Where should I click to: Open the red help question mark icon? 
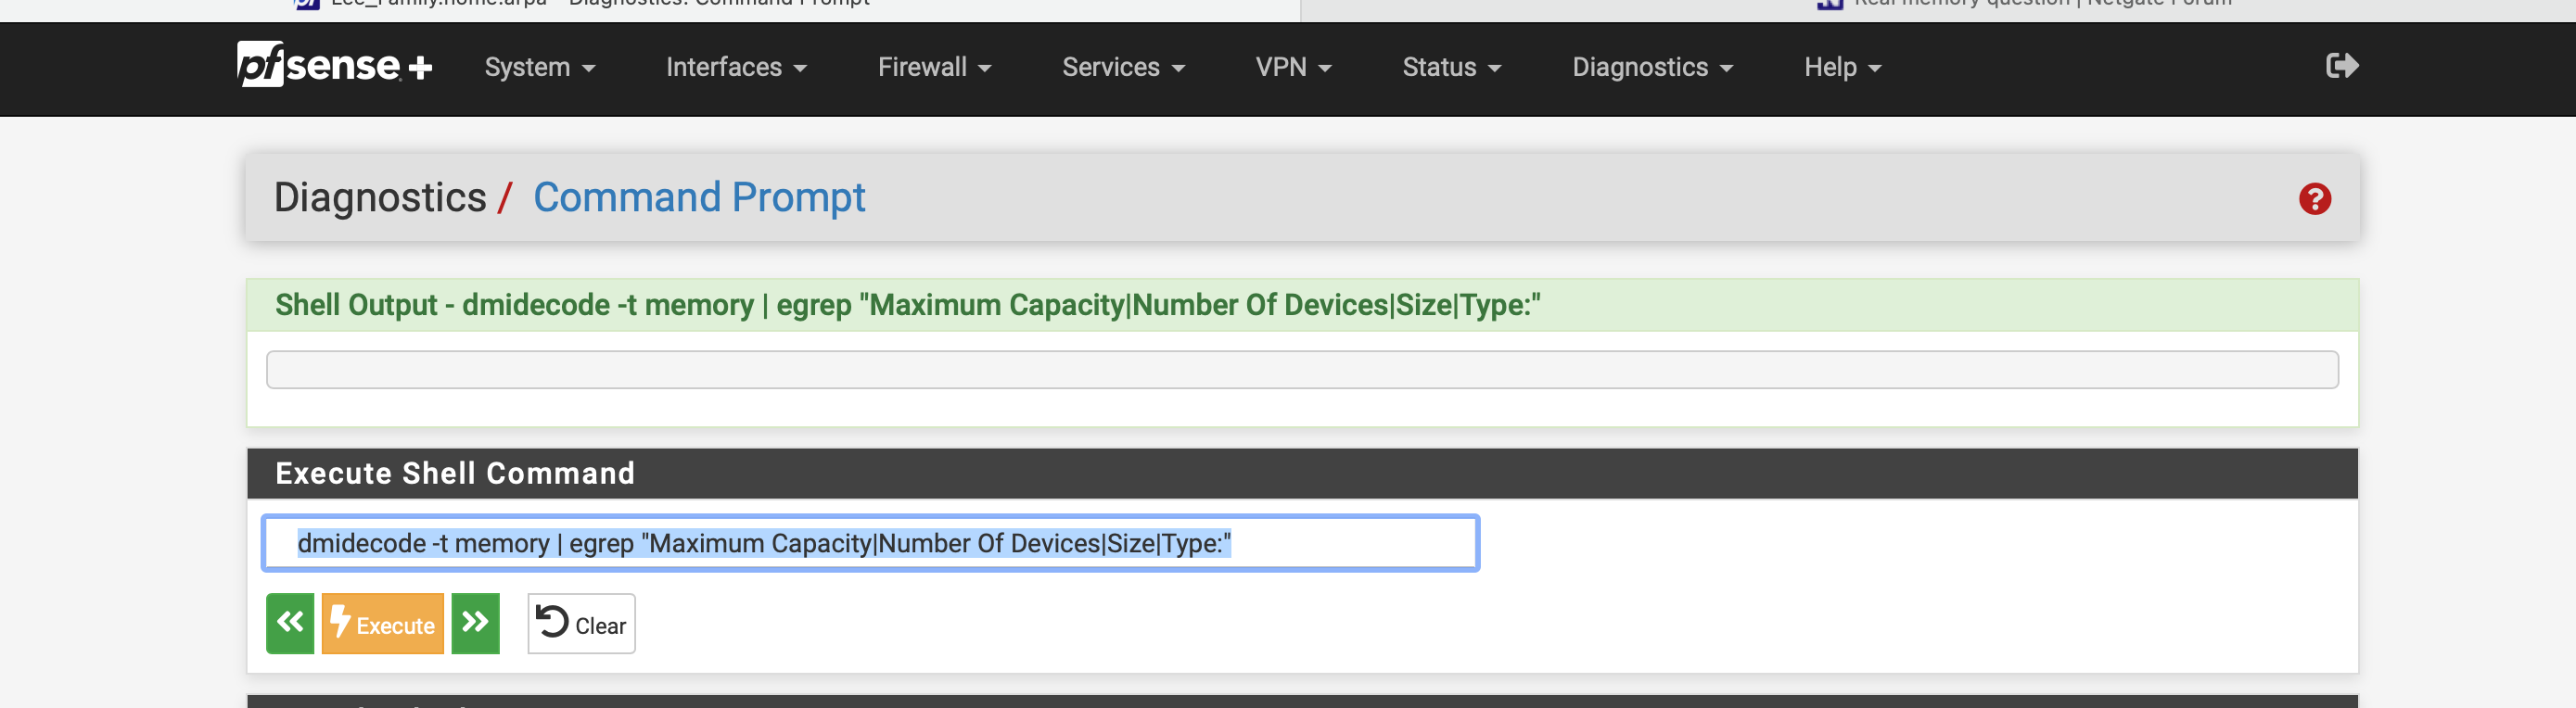pyautogui.click(x=2314, y=198)
